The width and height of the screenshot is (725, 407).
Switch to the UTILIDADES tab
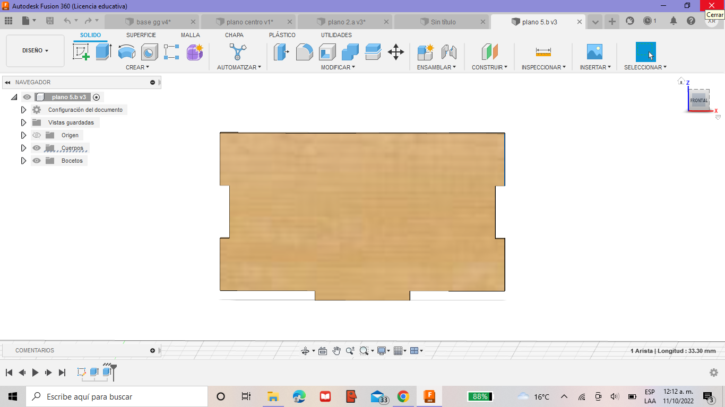336,35
